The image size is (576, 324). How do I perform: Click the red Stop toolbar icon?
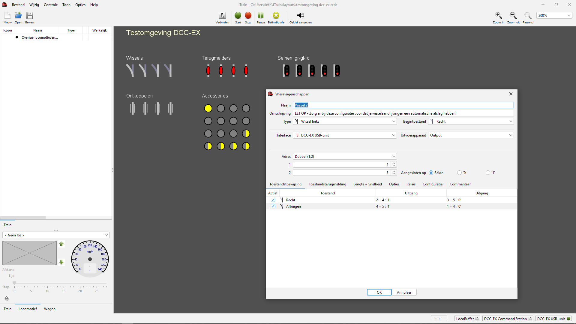[x=248, y=16]
